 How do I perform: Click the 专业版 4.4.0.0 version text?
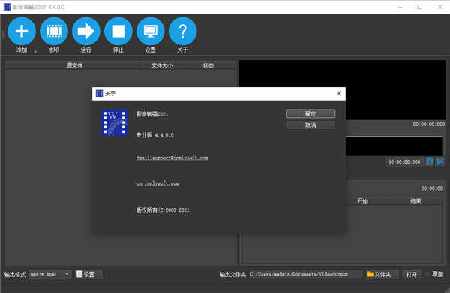[154, 135]
